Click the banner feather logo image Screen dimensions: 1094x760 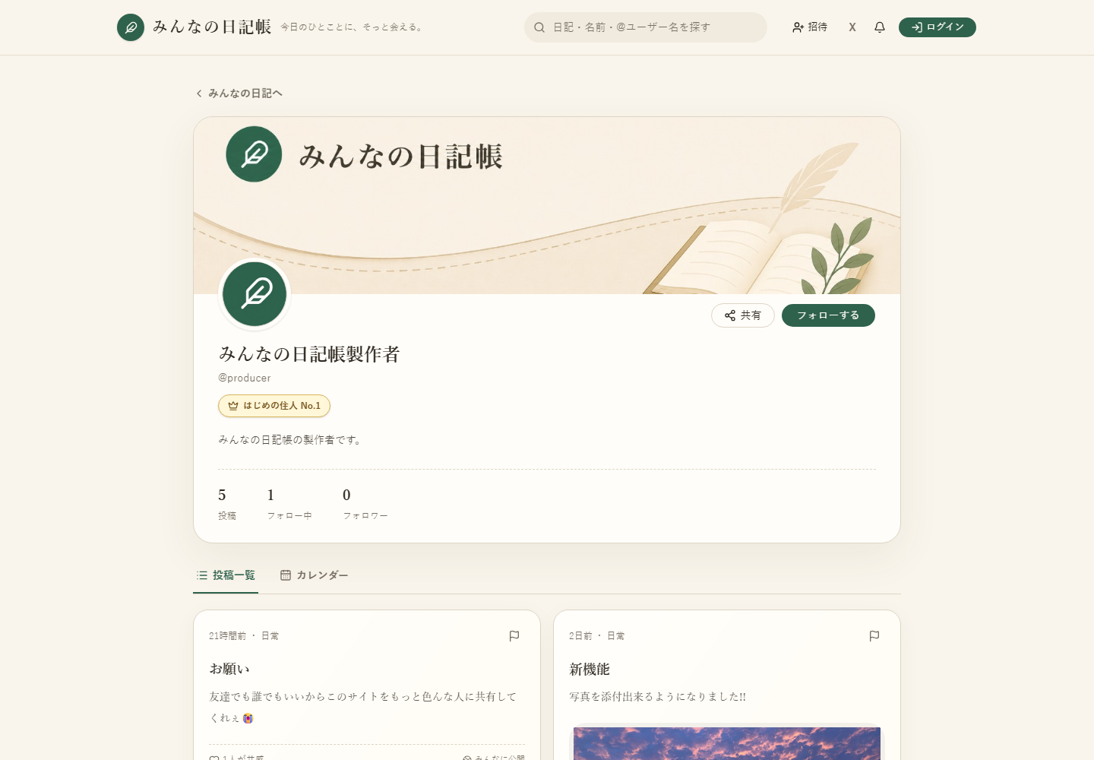pyautogui.click(x=255, y=154)
